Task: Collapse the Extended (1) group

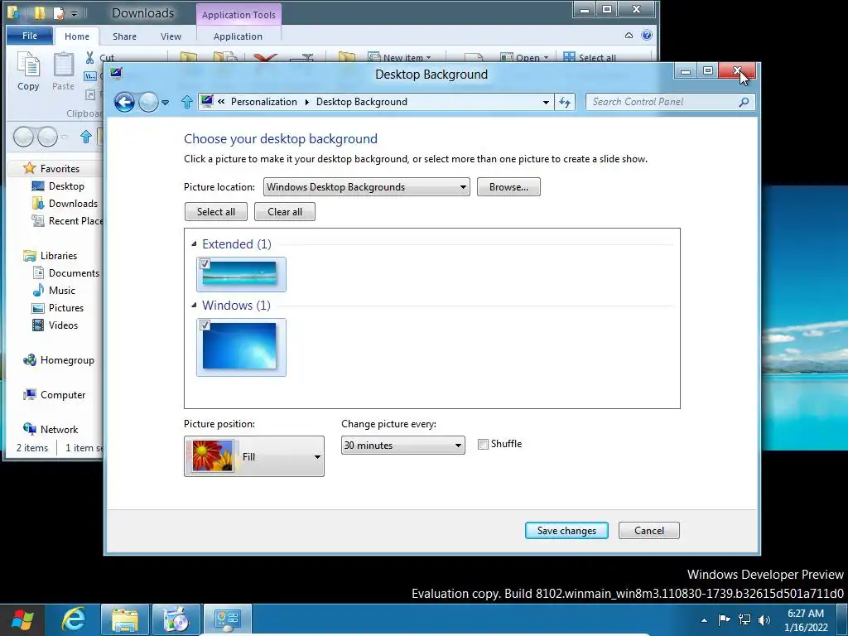Action: (194, 244)
